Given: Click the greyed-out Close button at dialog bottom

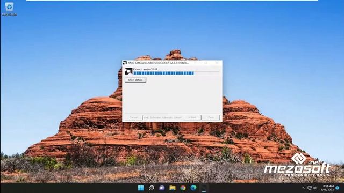Looking at the screenshot, I should coord(211,117).
